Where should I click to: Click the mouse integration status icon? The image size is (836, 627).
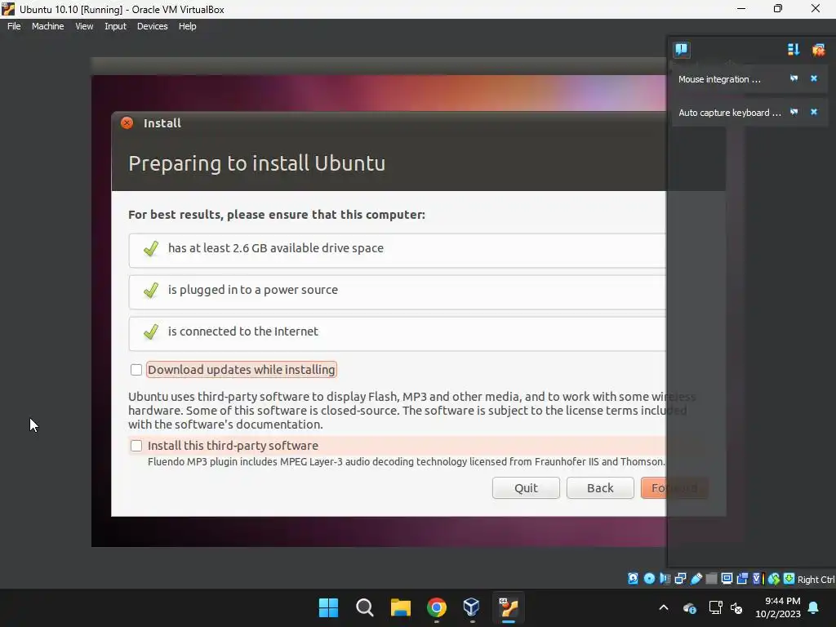coord(774,579)
